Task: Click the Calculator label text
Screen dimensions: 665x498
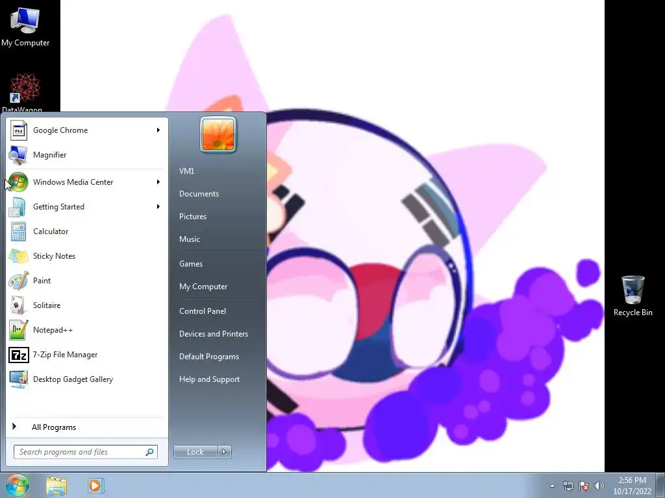Action: coord(51,231)
